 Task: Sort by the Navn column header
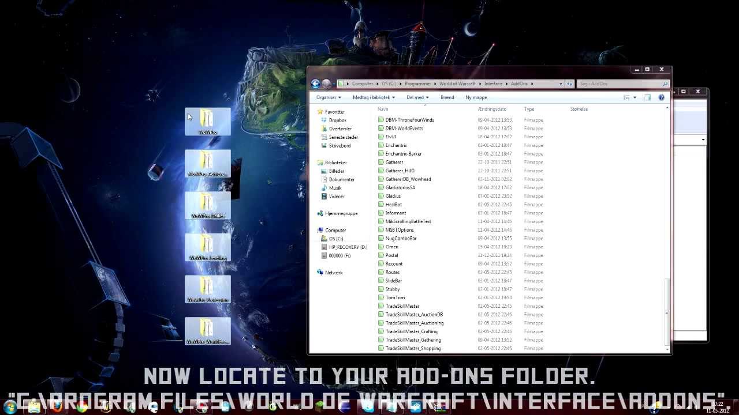(383, 109)
